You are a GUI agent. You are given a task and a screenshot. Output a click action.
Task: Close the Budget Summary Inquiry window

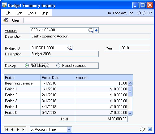point(150,5)
